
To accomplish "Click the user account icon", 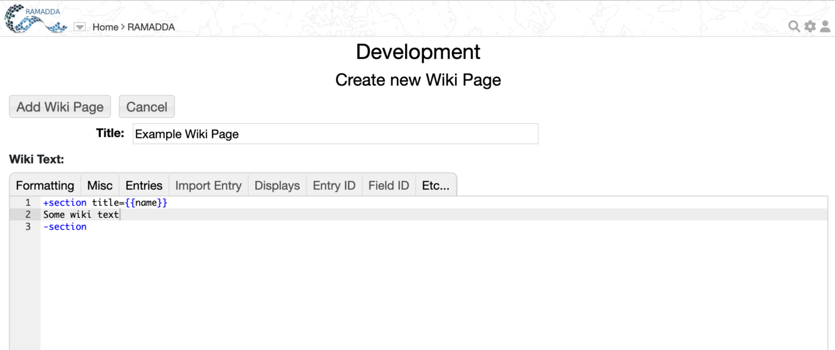I will (x=826, y=26).
